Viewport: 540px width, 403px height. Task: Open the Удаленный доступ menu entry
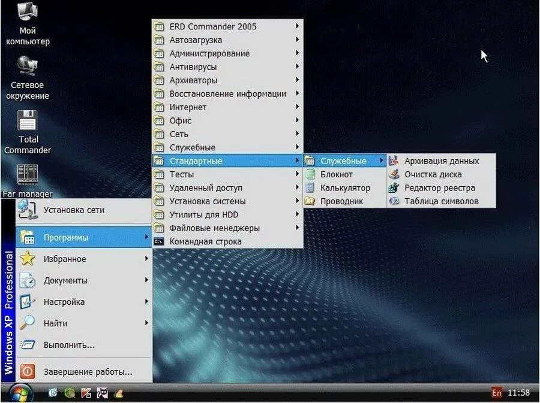tap(227, 187)
